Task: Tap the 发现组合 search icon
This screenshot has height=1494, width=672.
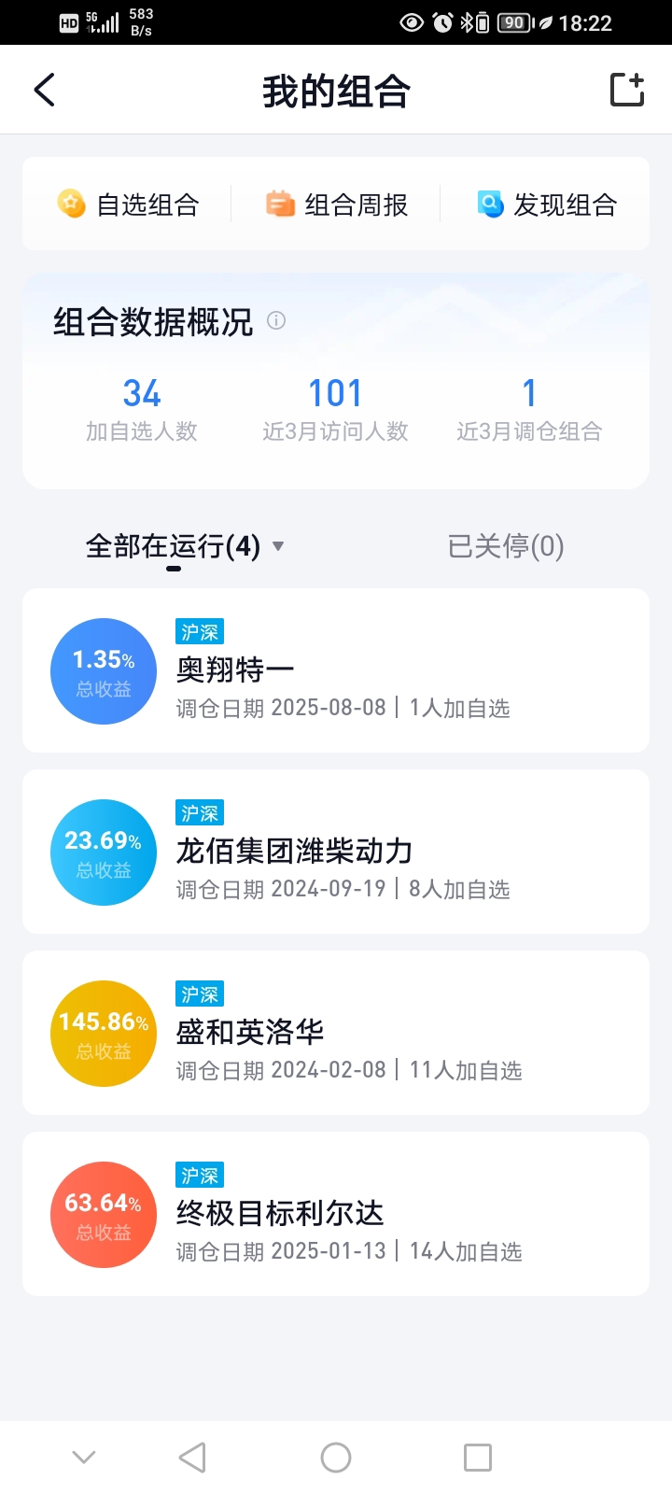Action: point(490,204)
